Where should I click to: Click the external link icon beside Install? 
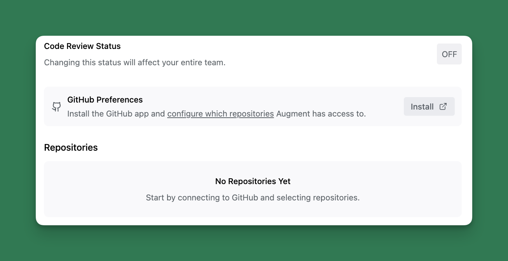443,106
